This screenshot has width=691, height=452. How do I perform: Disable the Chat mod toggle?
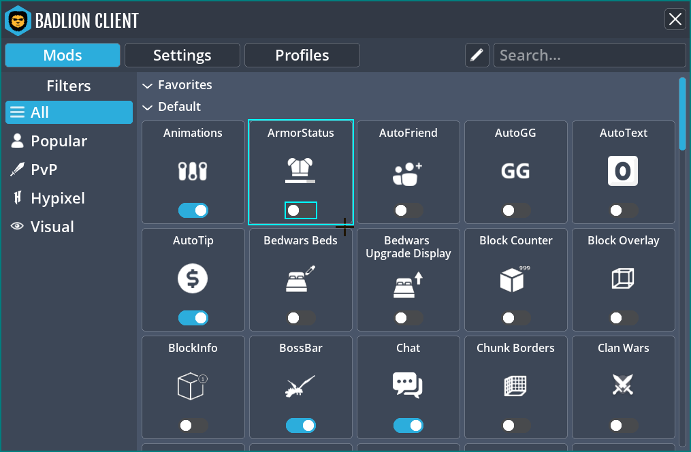(408, 425)
